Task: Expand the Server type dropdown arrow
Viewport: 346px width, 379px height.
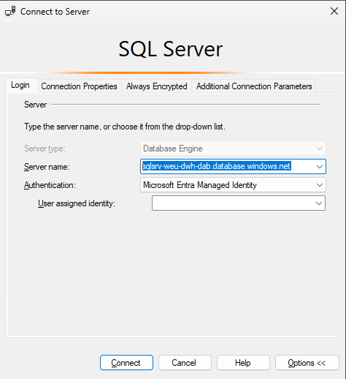Action: [319, 149]
